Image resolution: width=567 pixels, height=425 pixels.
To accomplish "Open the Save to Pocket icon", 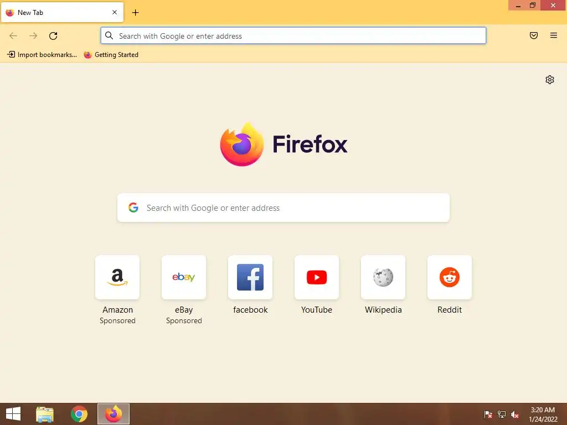I will tap(534, 35).
